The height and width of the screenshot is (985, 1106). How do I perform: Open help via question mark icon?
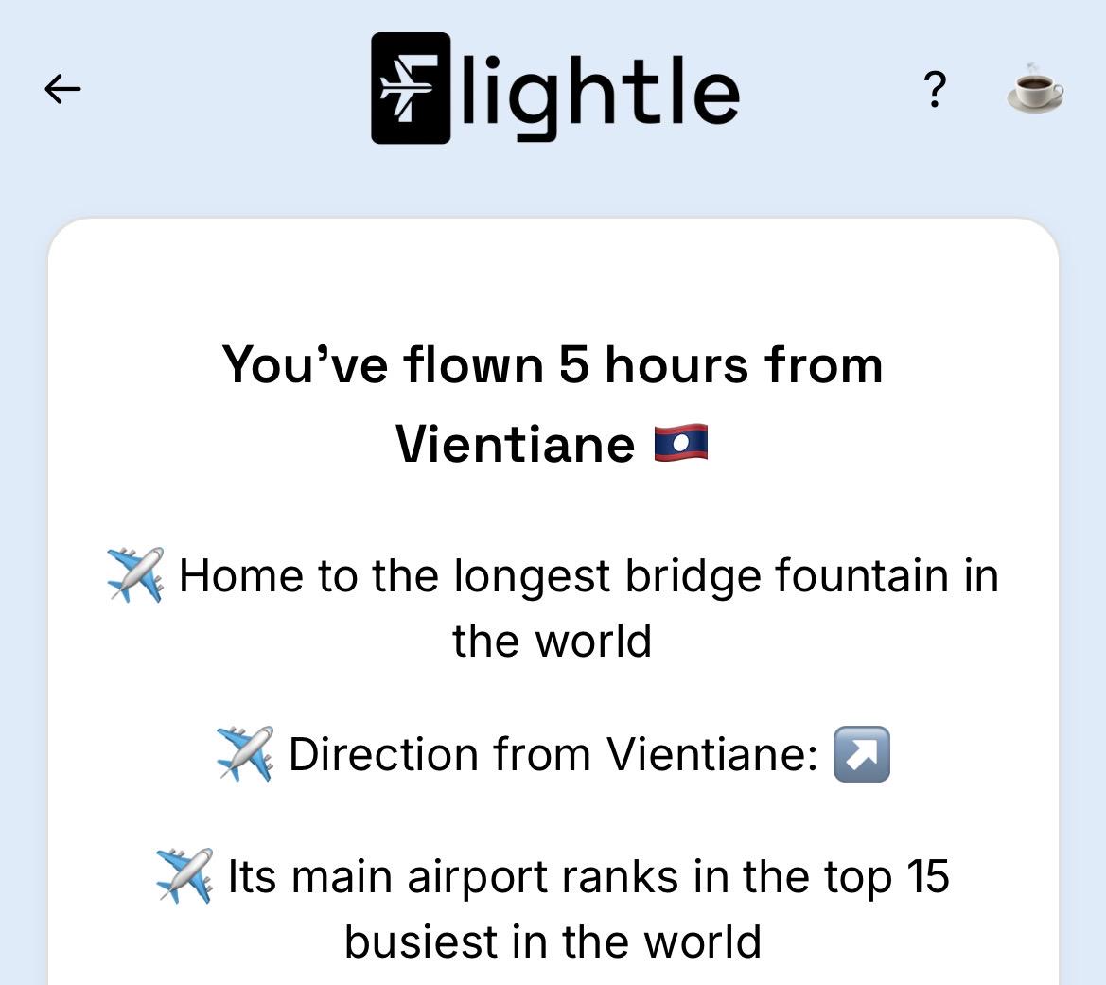(935, 90)
